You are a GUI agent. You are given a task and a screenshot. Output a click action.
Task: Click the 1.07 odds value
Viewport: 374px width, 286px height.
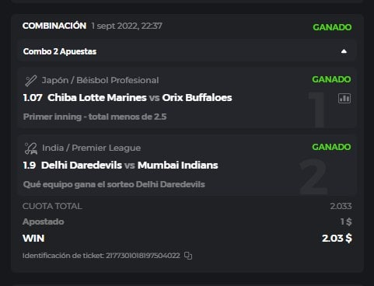pyautogui.click(x=33, y=98)
